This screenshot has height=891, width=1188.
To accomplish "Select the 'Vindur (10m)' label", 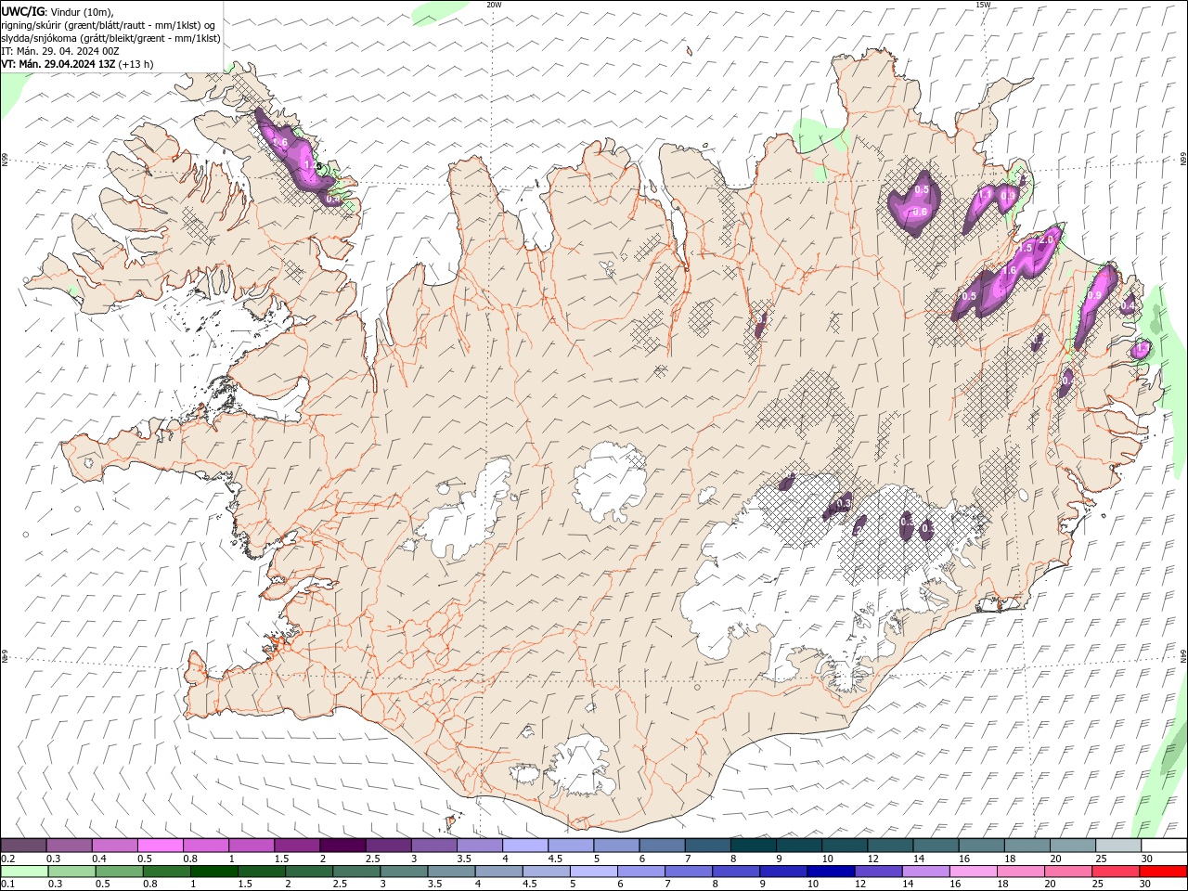I will tap(83, 11).
